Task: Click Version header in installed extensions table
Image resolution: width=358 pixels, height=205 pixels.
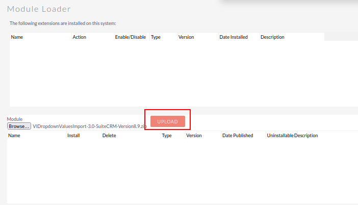Action: pyautogui.click(x=186, y=37)
